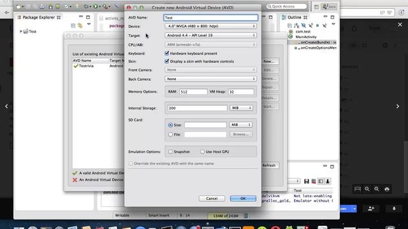The height and width of the screenshot is (229, 408).
Task: Select the activity_main editor tab
Action: pyautogui.click(x=112, y=18)
